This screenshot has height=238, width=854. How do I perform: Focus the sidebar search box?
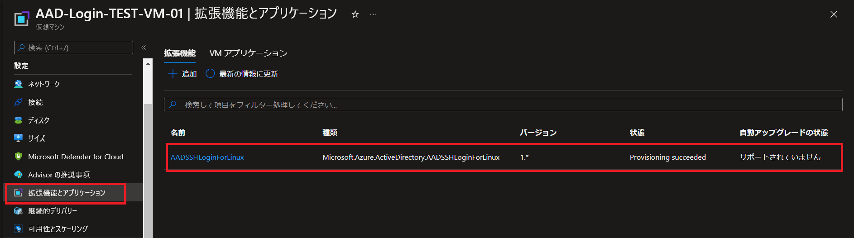(x=74, y=48)
